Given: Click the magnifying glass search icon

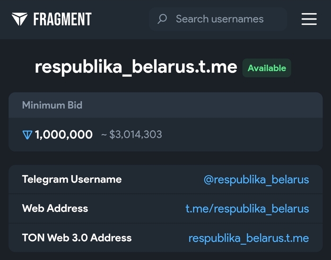Looking at the screenshot, I should tap(162, 19).
